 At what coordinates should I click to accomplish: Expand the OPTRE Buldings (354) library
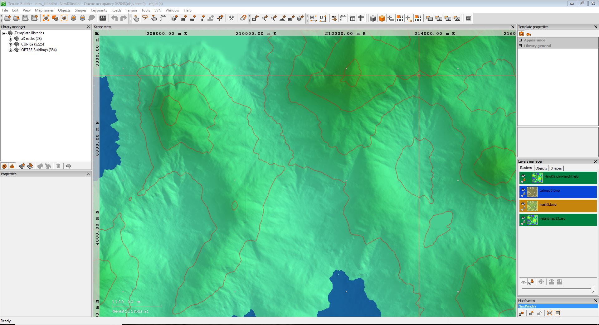point(10,50)
